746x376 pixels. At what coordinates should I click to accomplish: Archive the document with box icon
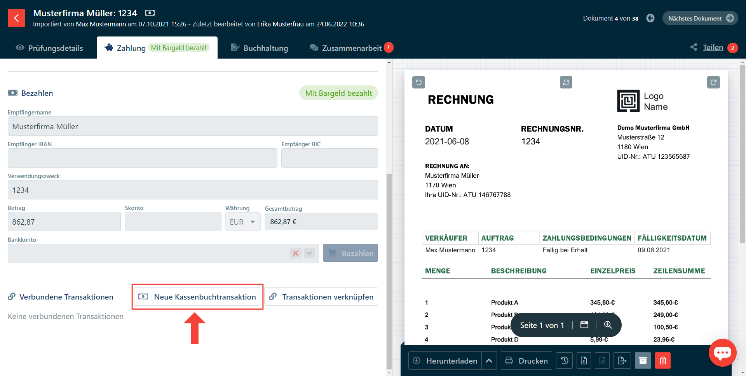(643, 361)
